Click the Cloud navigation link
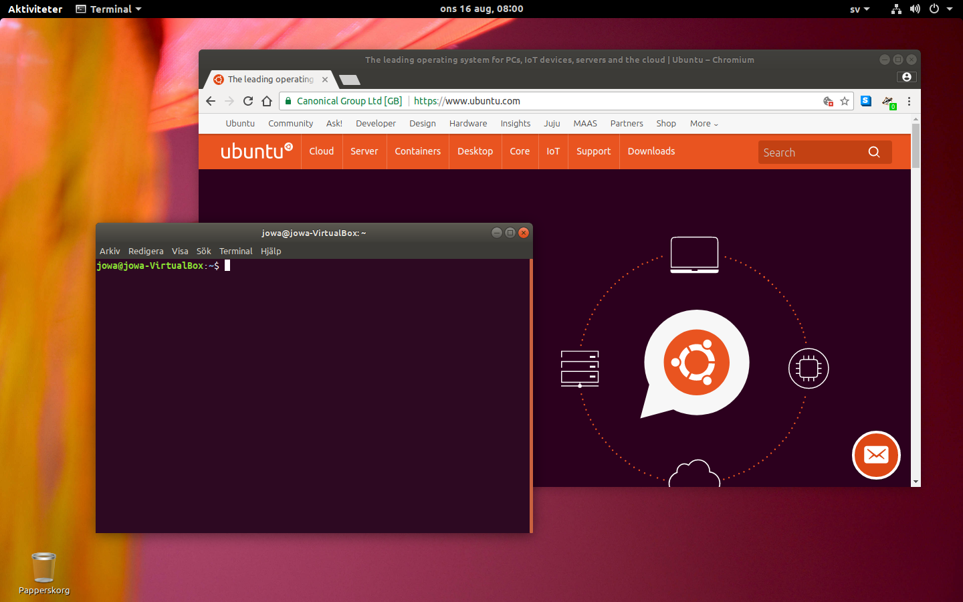This screenshot has height=602, width=963. click(x=322, y=151)
